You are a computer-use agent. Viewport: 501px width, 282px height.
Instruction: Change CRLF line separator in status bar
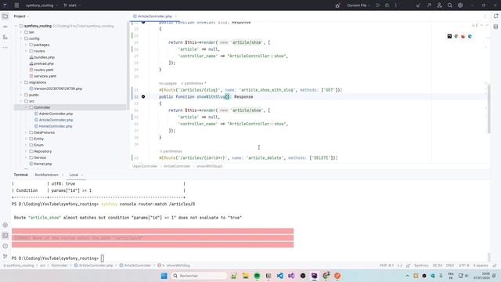[x=450, y=266]
